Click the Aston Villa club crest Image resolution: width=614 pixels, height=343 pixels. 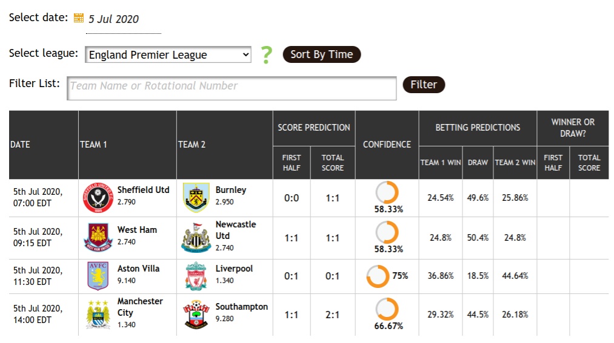(98, 276)
